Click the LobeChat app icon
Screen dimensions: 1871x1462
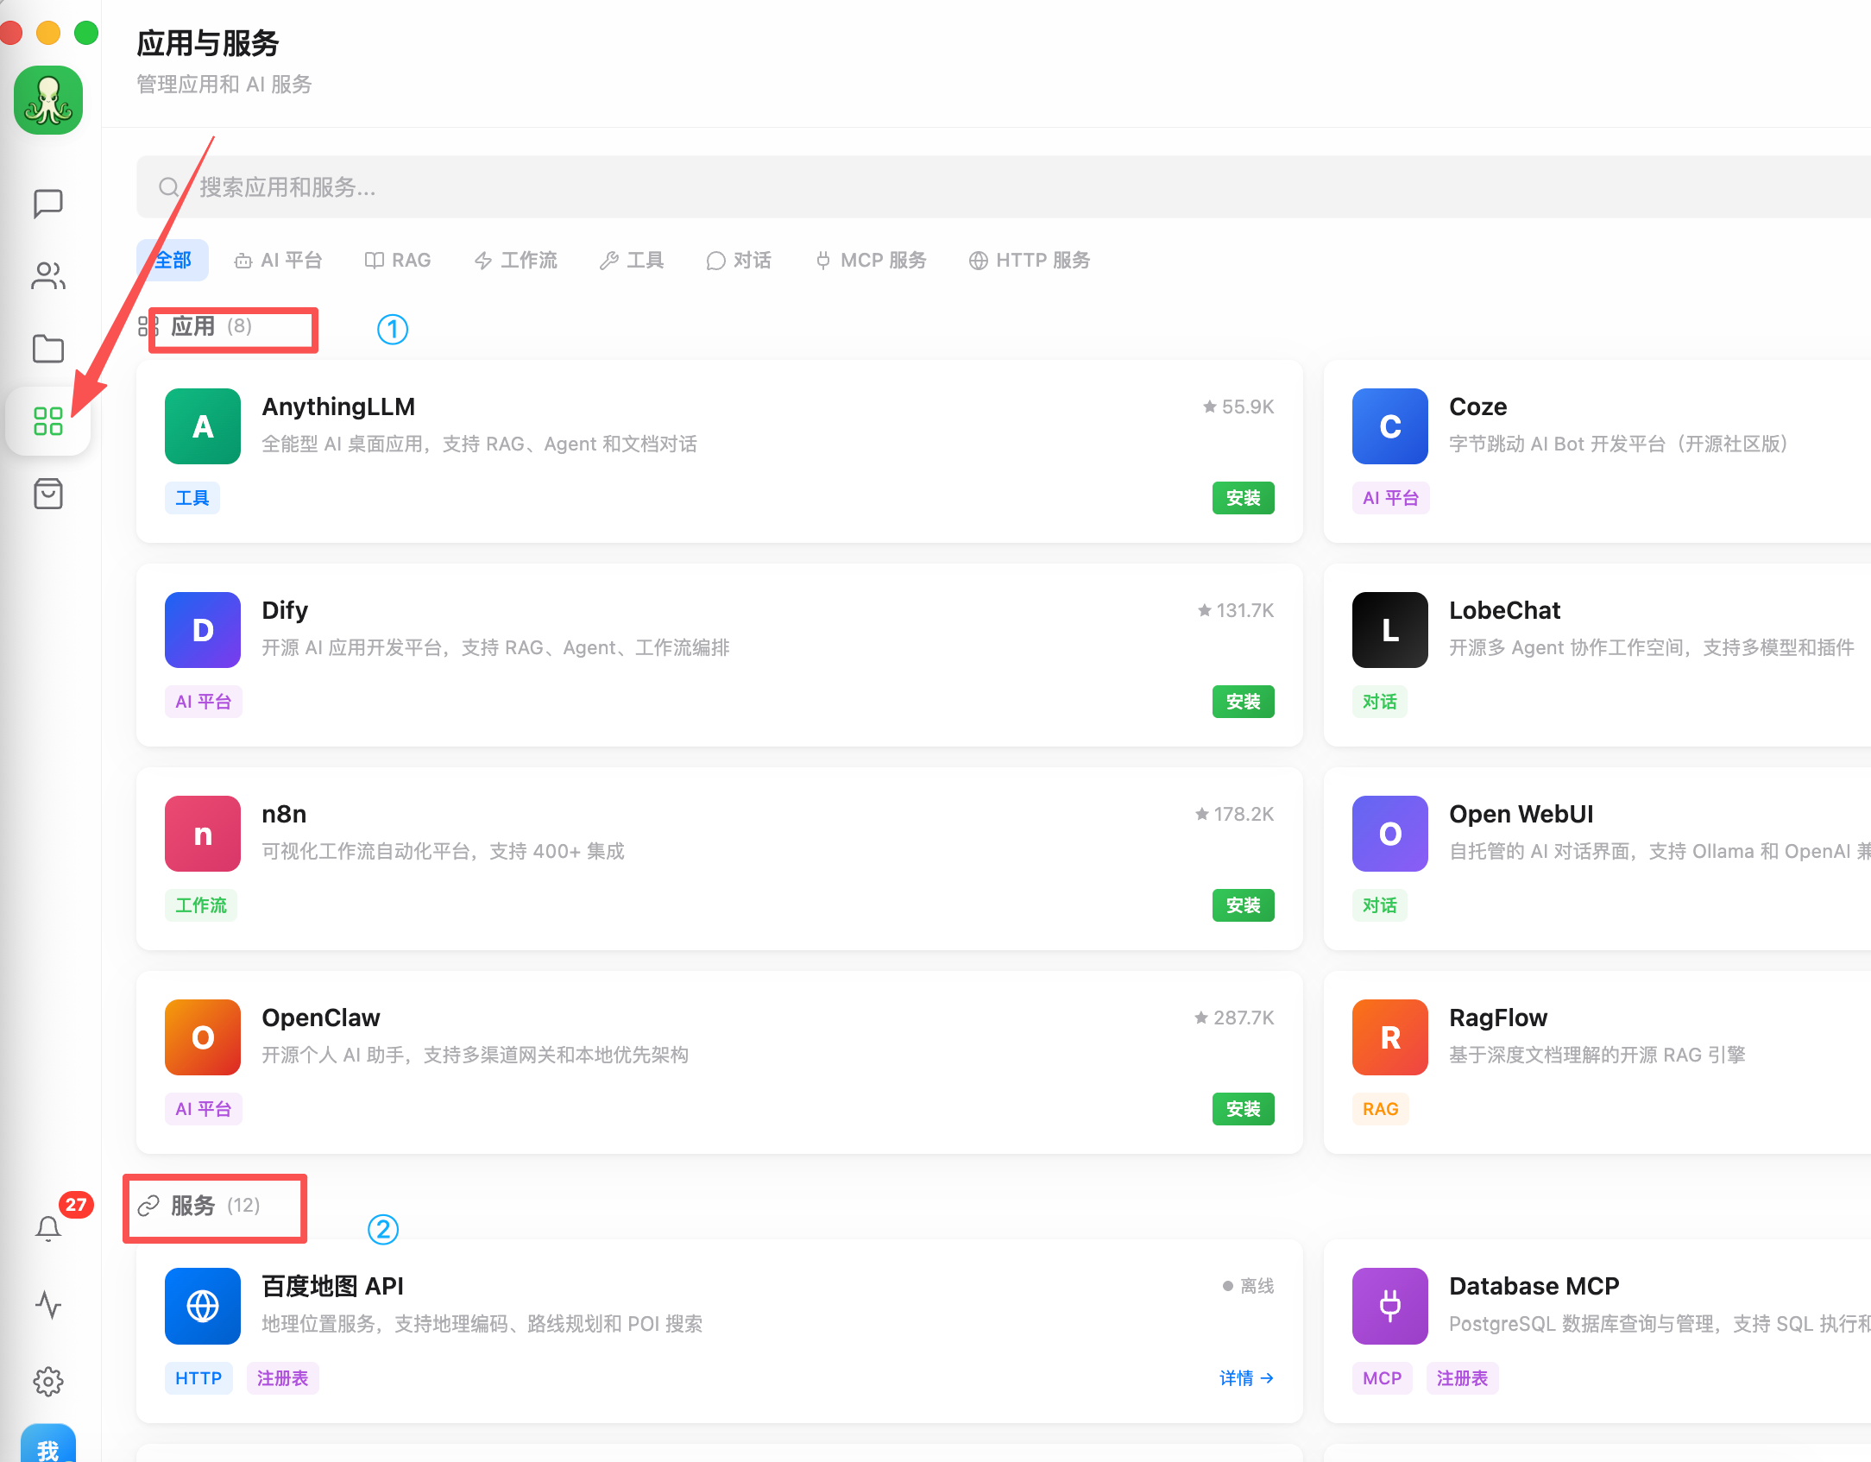coord(1390,630)
